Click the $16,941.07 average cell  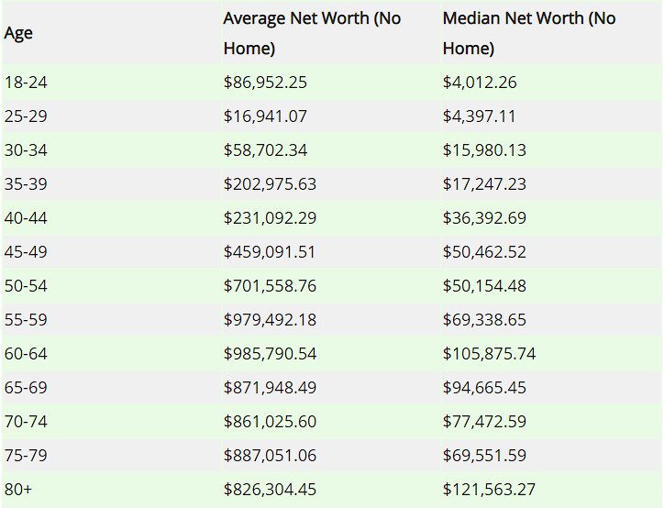(265, 116)
